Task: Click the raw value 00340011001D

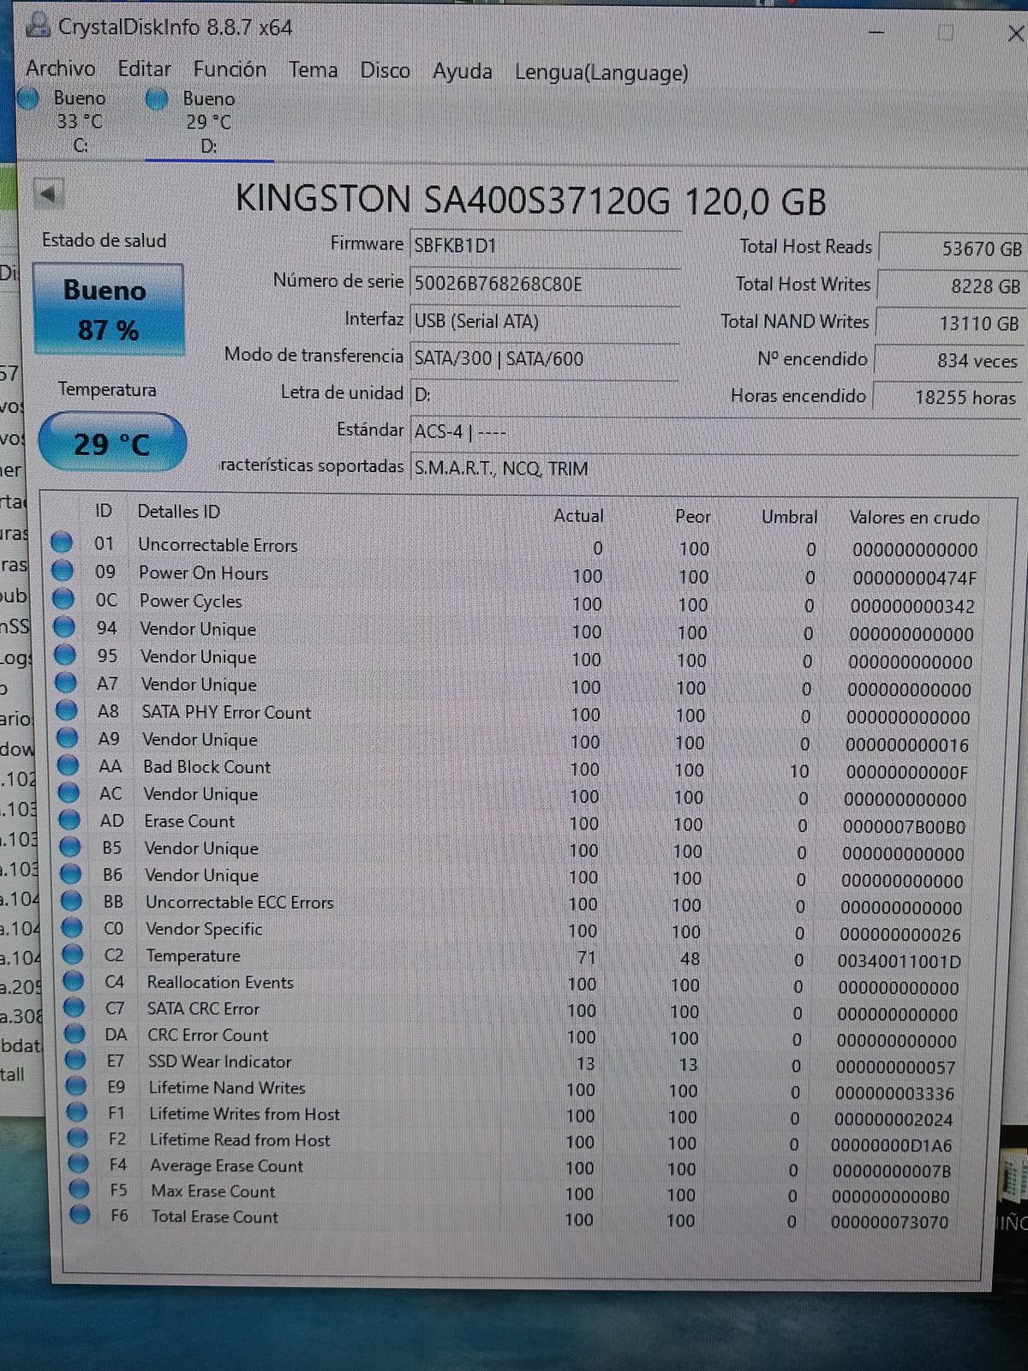Action: (899, 961)
